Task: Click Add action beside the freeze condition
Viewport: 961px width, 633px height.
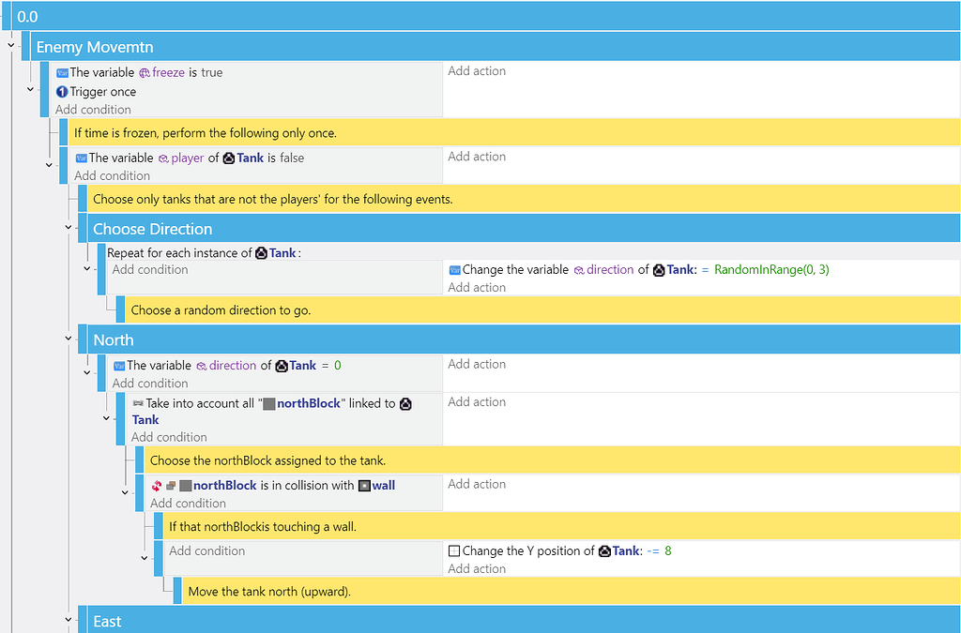Action: pos(479,70)
